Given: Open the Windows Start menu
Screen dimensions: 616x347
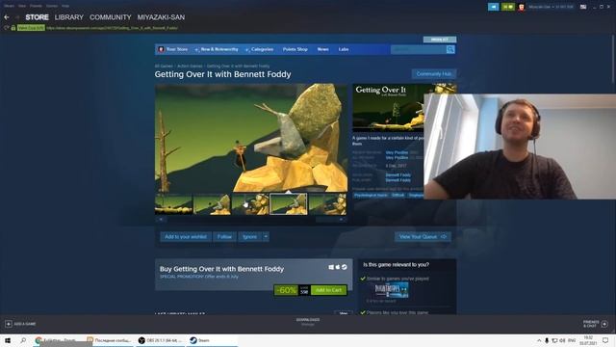Looking at the screenshot, I should coord(8,340).
